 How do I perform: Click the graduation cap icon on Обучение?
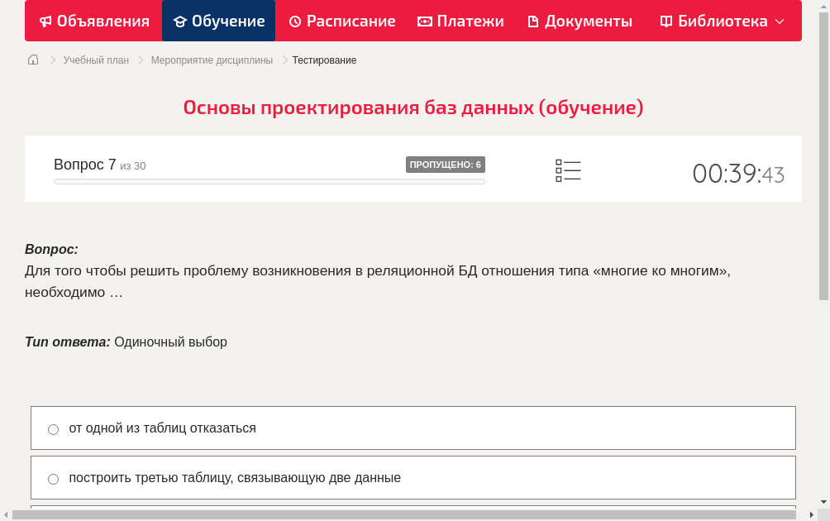[182, 21]
